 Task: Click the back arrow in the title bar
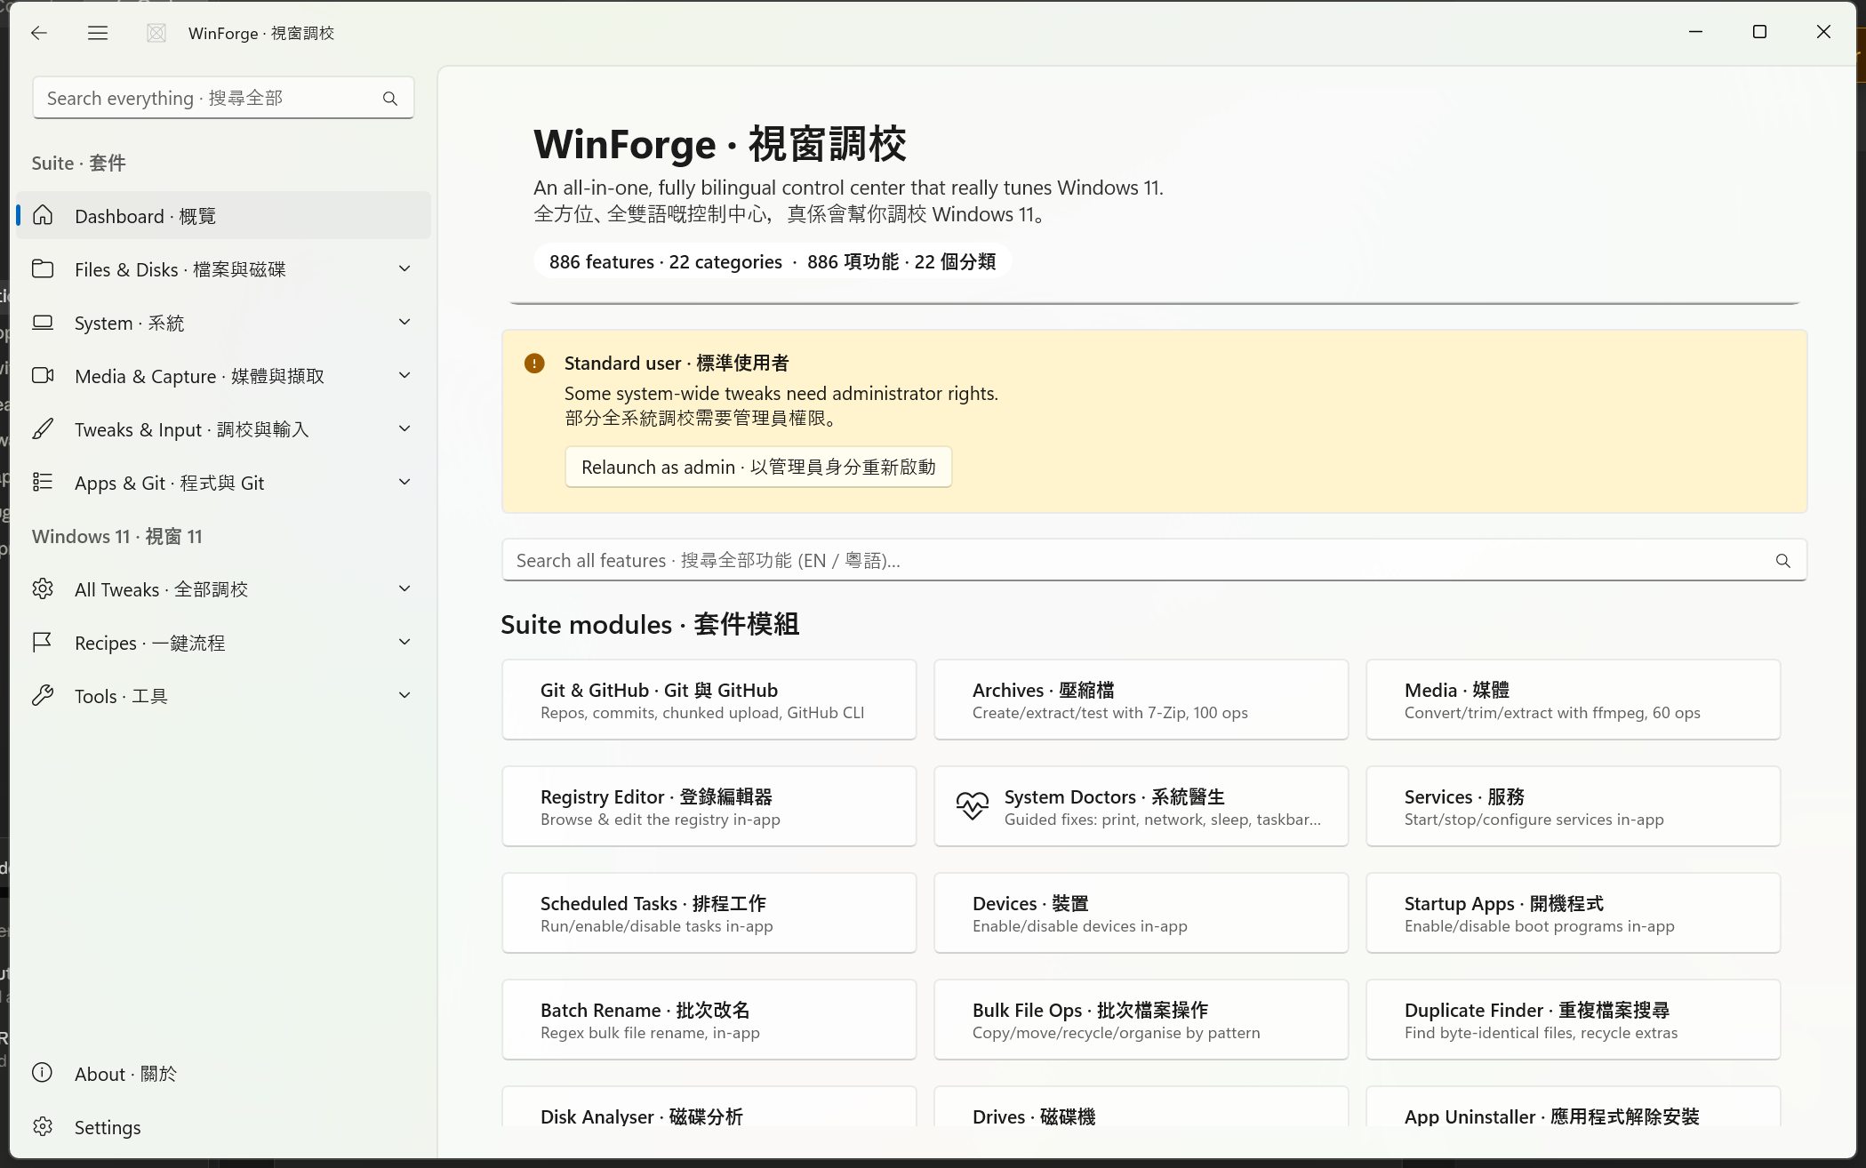point(39,33)
